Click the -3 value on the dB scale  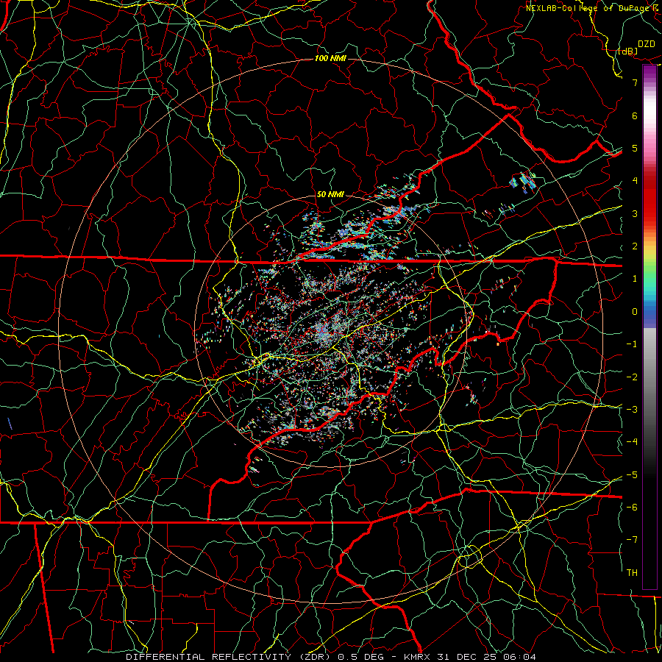tap(632, 410)
